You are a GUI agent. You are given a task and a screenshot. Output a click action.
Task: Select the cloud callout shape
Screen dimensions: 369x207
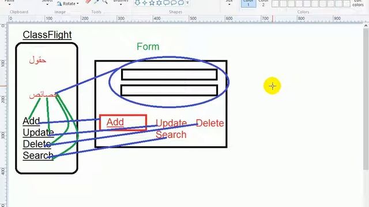180,2
